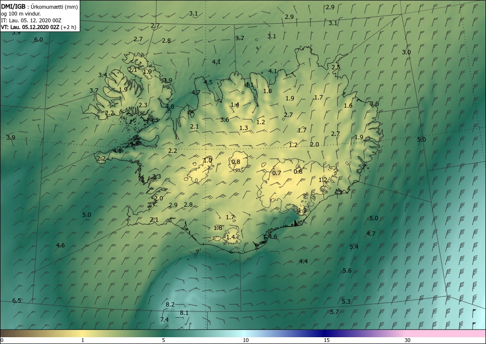Viewport: 486px width, 344px height.
Task: Select the 'VT: Lau. 05.12.2020 02Z (+2 h)' line
Action: point(39,27)
